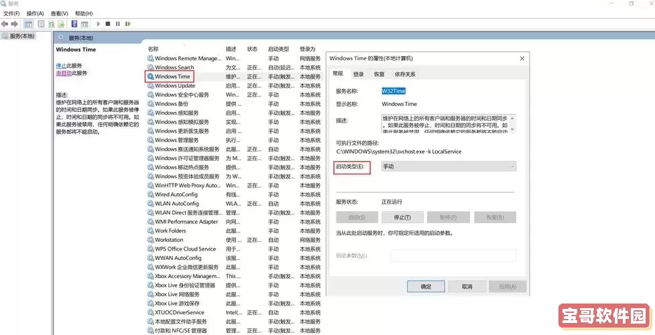Click the gear icon beside WPS Office Cloud Service
655x335 pixels.
[150, 249]
